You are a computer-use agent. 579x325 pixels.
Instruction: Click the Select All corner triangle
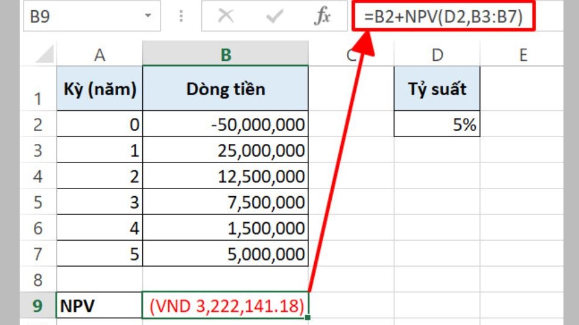tap(44, 55)
